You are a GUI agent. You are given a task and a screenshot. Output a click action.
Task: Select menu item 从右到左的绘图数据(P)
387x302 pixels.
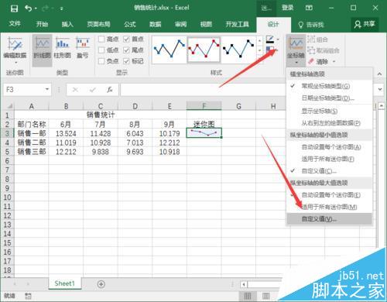(x=329, y=123)
